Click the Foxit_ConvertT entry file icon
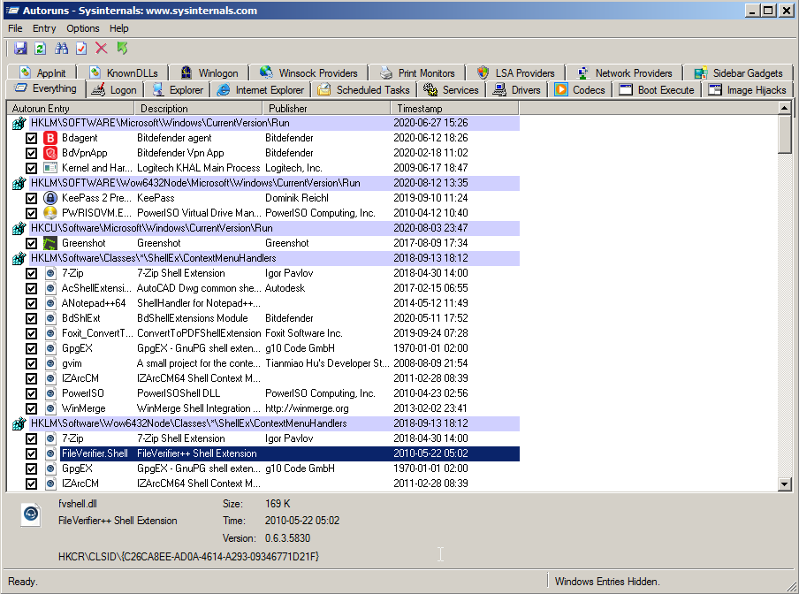799x594 pixels. (49, 333)
